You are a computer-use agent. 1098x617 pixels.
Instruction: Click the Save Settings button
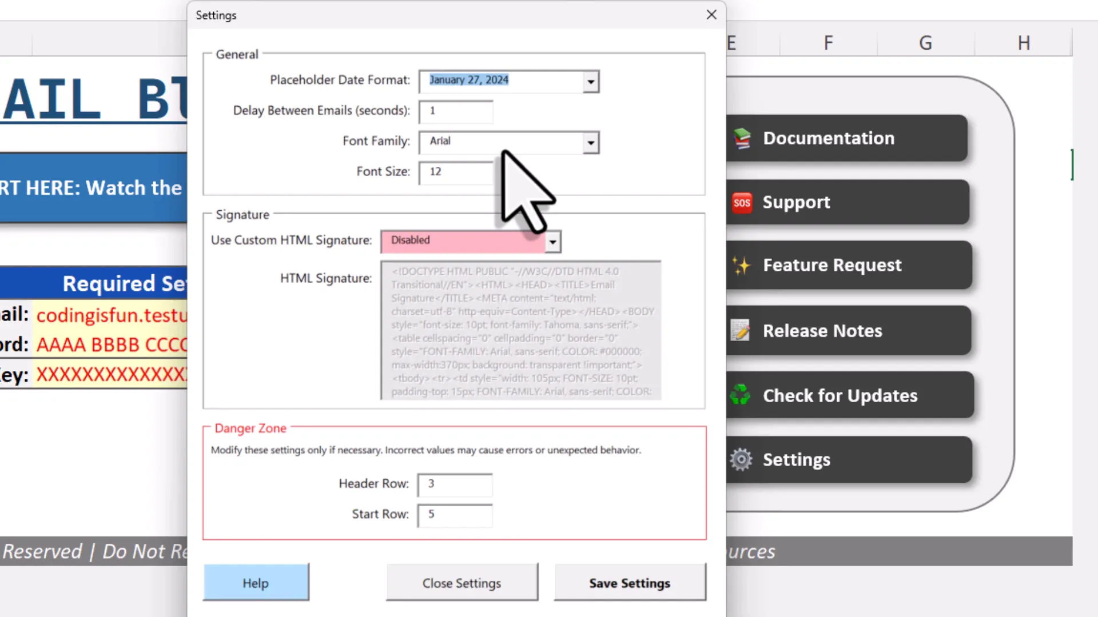click(x=630, y=583)
